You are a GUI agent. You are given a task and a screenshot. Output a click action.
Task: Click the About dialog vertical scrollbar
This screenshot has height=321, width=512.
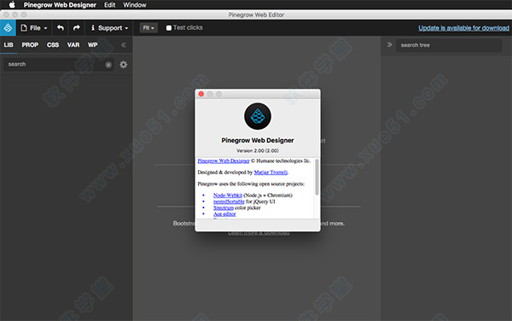pos(317,177)
